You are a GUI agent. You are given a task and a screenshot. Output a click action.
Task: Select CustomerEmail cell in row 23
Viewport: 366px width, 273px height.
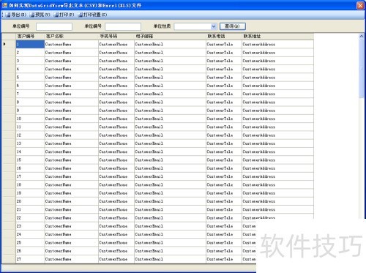(170, 226)
